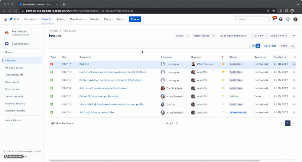Open the Plans menu

109,19
